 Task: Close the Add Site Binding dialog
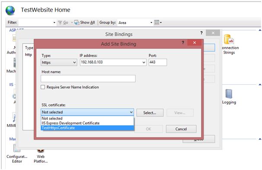coord(195,43)
